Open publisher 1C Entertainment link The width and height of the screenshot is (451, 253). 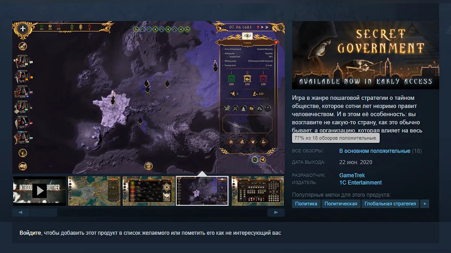click(x=360, y=183)
